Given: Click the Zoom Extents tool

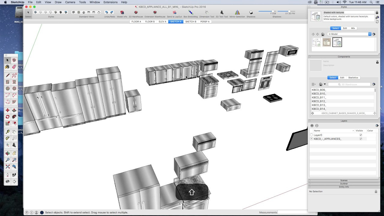Looking at the screenshot, I should click(x=7, y=166).
